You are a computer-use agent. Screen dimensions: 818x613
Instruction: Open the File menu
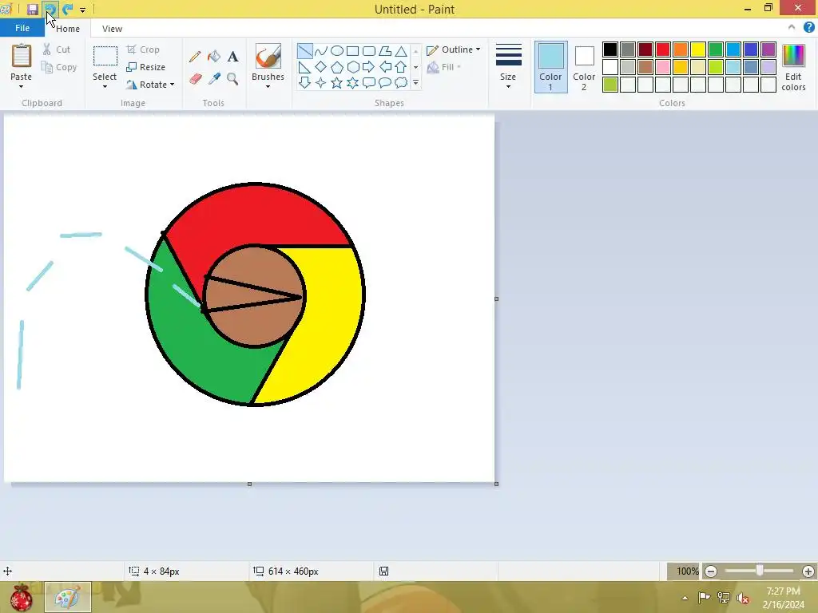click(x=22, y=28)
